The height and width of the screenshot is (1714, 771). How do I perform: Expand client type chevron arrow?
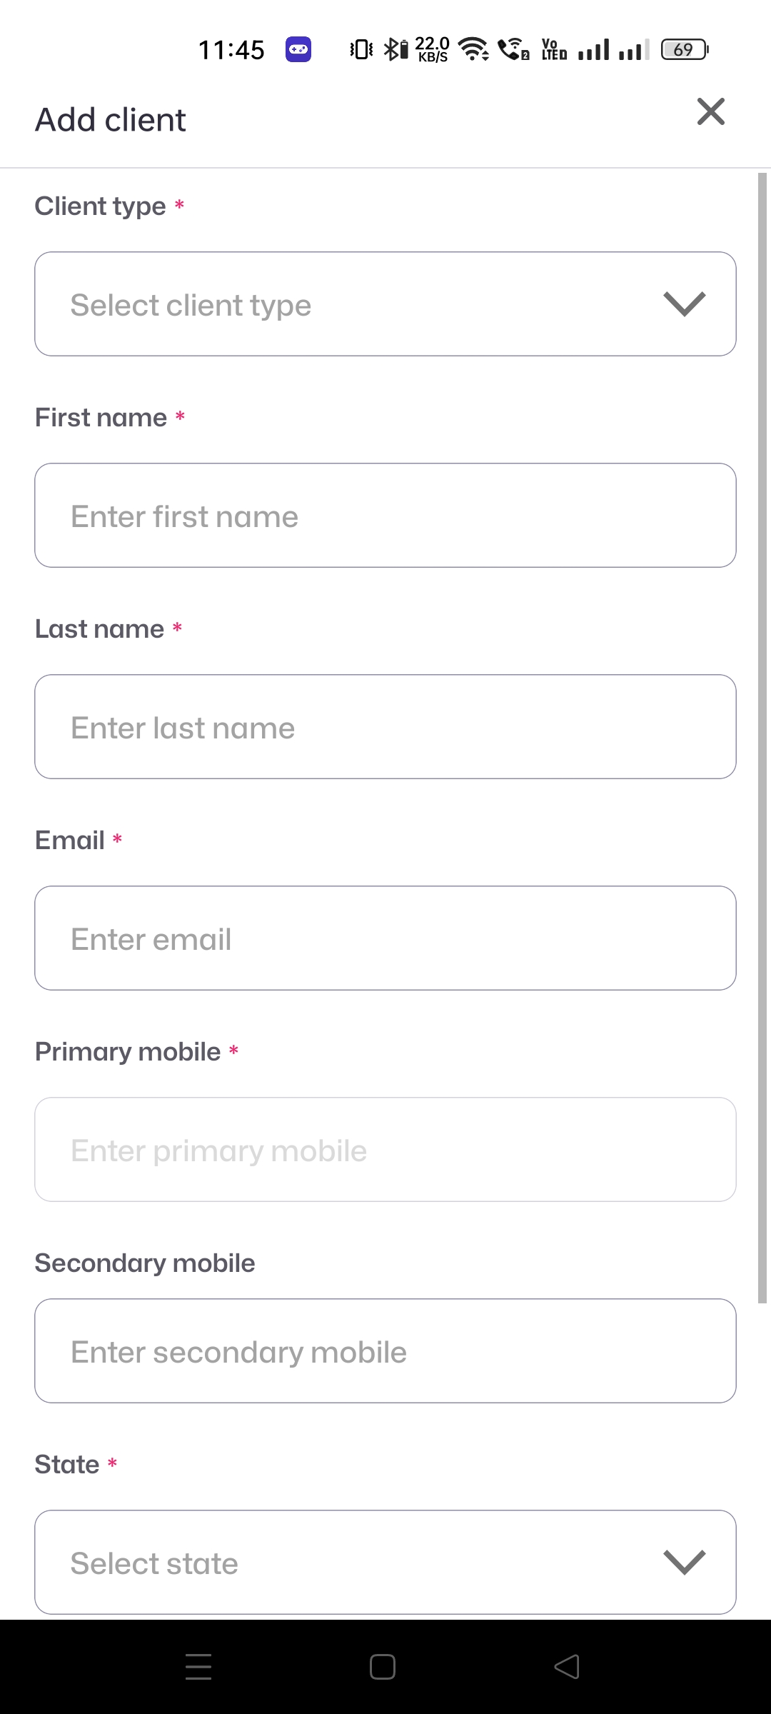pos(684,304)
